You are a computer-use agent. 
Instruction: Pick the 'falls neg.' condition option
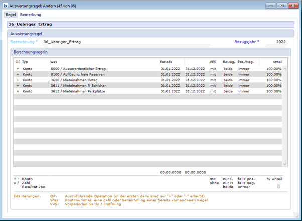pyautogui.click(x=247, y=182)
